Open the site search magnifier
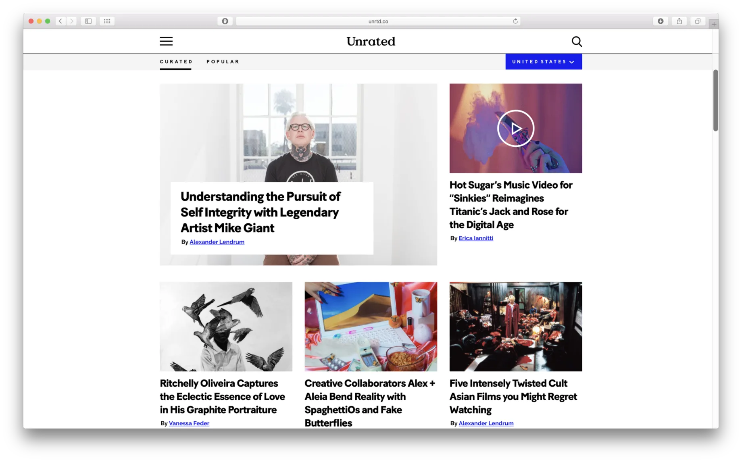Image resolution: width=742 pixels, height=462 pixels. point(576,42)
